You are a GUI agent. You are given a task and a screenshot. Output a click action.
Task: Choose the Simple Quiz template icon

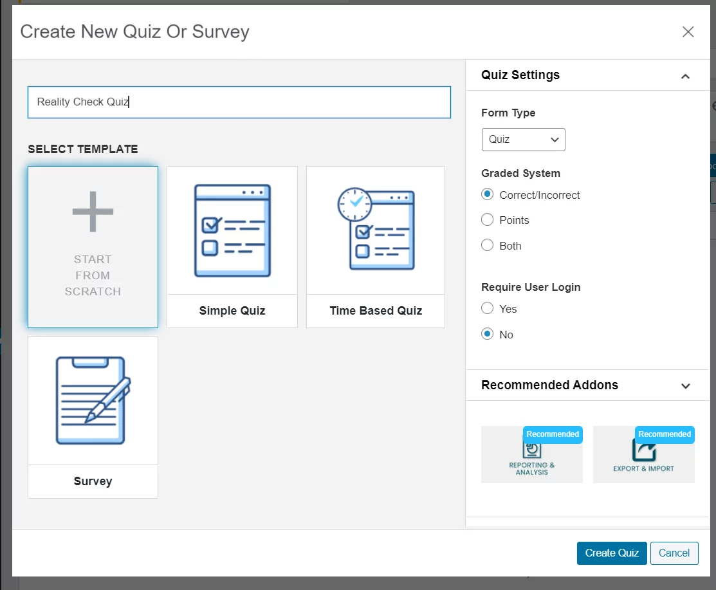tap(232, 230)
